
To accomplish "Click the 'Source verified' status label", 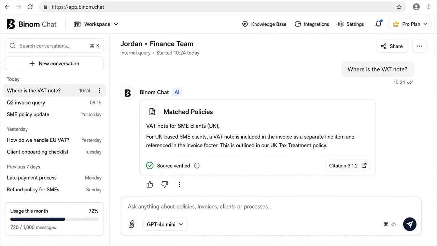I will pos(173,166).
